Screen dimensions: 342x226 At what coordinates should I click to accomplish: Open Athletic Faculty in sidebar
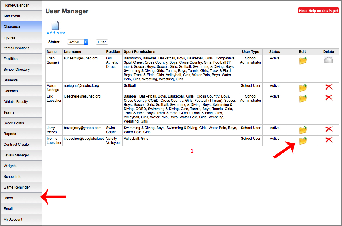pyautogui.click(x=21, y=101)
